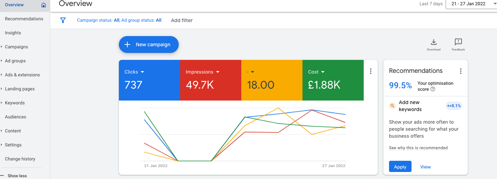This screenshot has height=179, width=497.
Task: Click the 737 clicks value
Action: click(133, 85)
